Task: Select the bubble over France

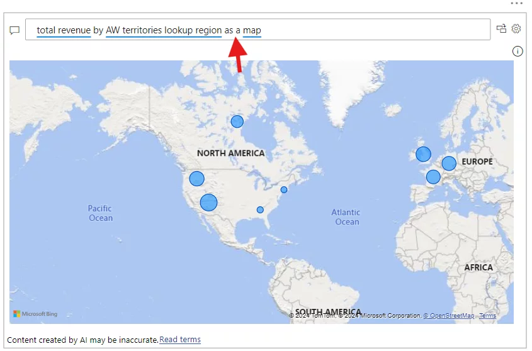Action: point(433,177)
